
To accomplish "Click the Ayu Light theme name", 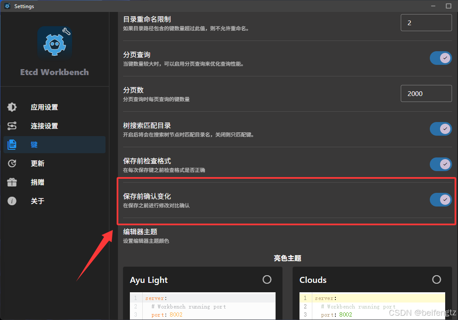I will pos(149,280).
